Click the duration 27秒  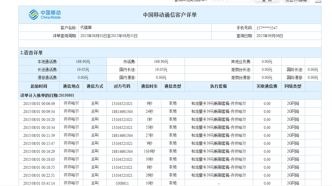click(149, 135)
